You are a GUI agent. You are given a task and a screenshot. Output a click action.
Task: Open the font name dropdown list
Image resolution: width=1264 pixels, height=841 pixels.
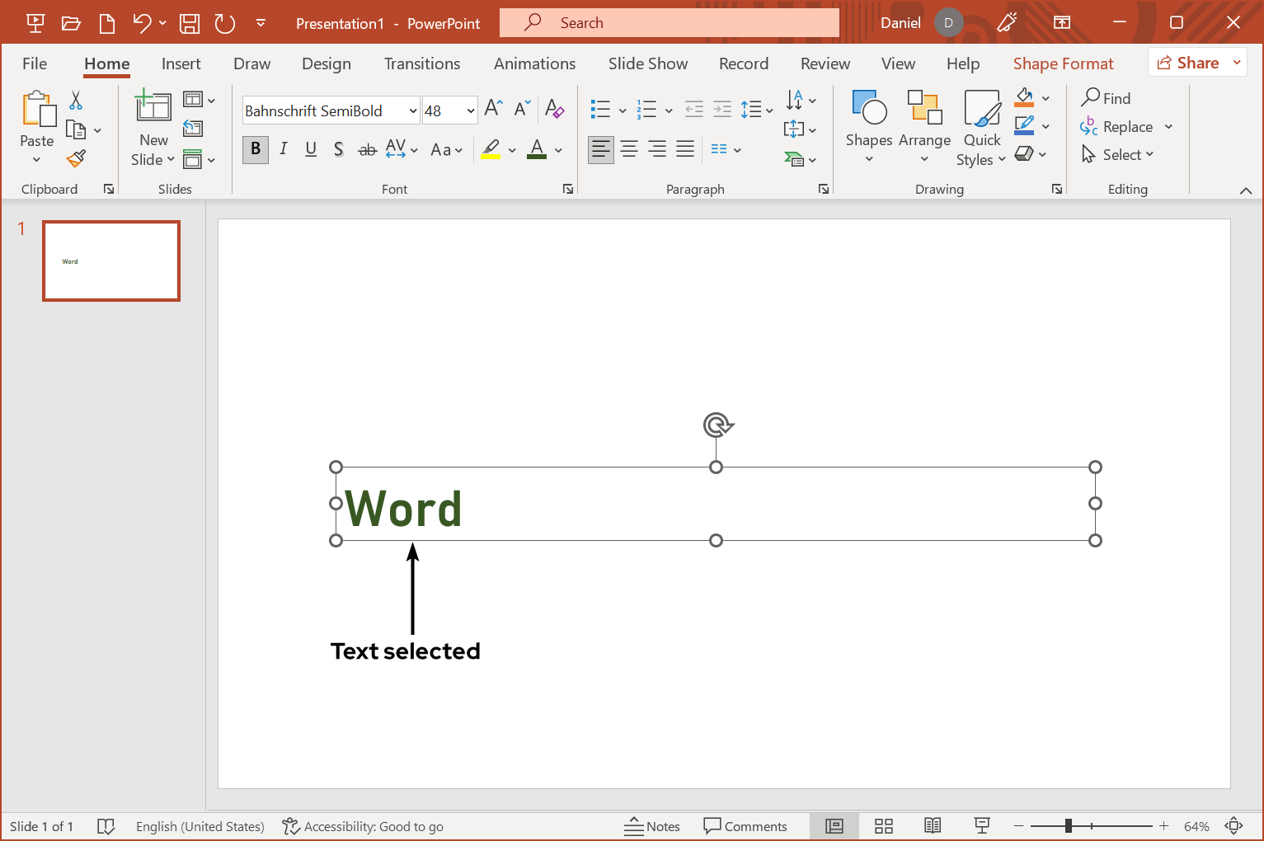tap(413, 110)
